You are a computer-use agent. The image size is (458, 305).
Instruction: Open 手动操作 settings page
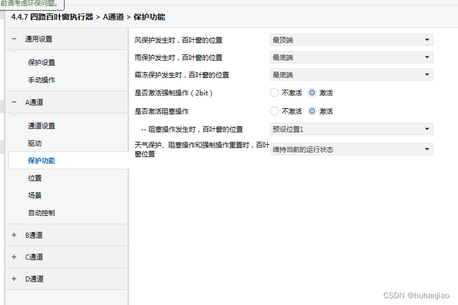(x=42, y=80)
